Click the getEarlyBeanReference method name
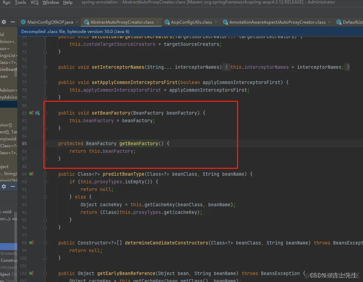Image resolution: width=363 pixels, height=282 pixels. point(126,273)
